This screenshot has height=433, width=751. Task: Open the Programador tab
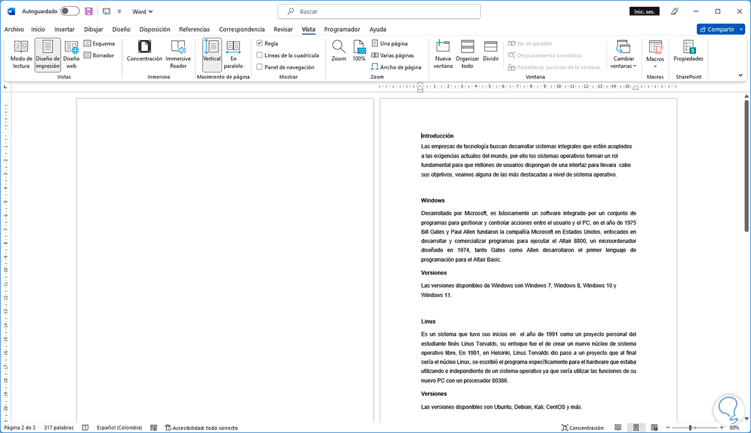[x=342, y=29]
